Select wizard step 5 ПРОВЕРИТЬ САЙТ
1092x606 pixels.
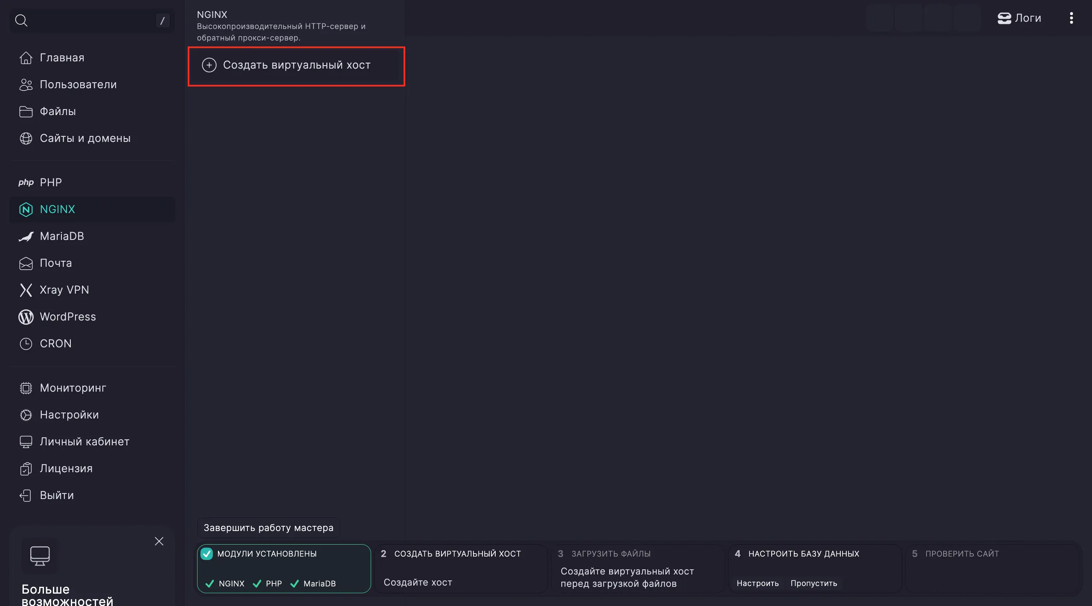click(x=992, y=568)
